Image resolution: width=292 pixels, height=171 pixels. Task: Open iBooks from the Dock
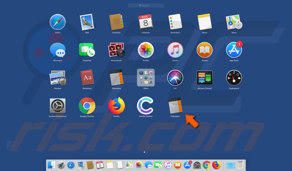[x=177, y=165]
